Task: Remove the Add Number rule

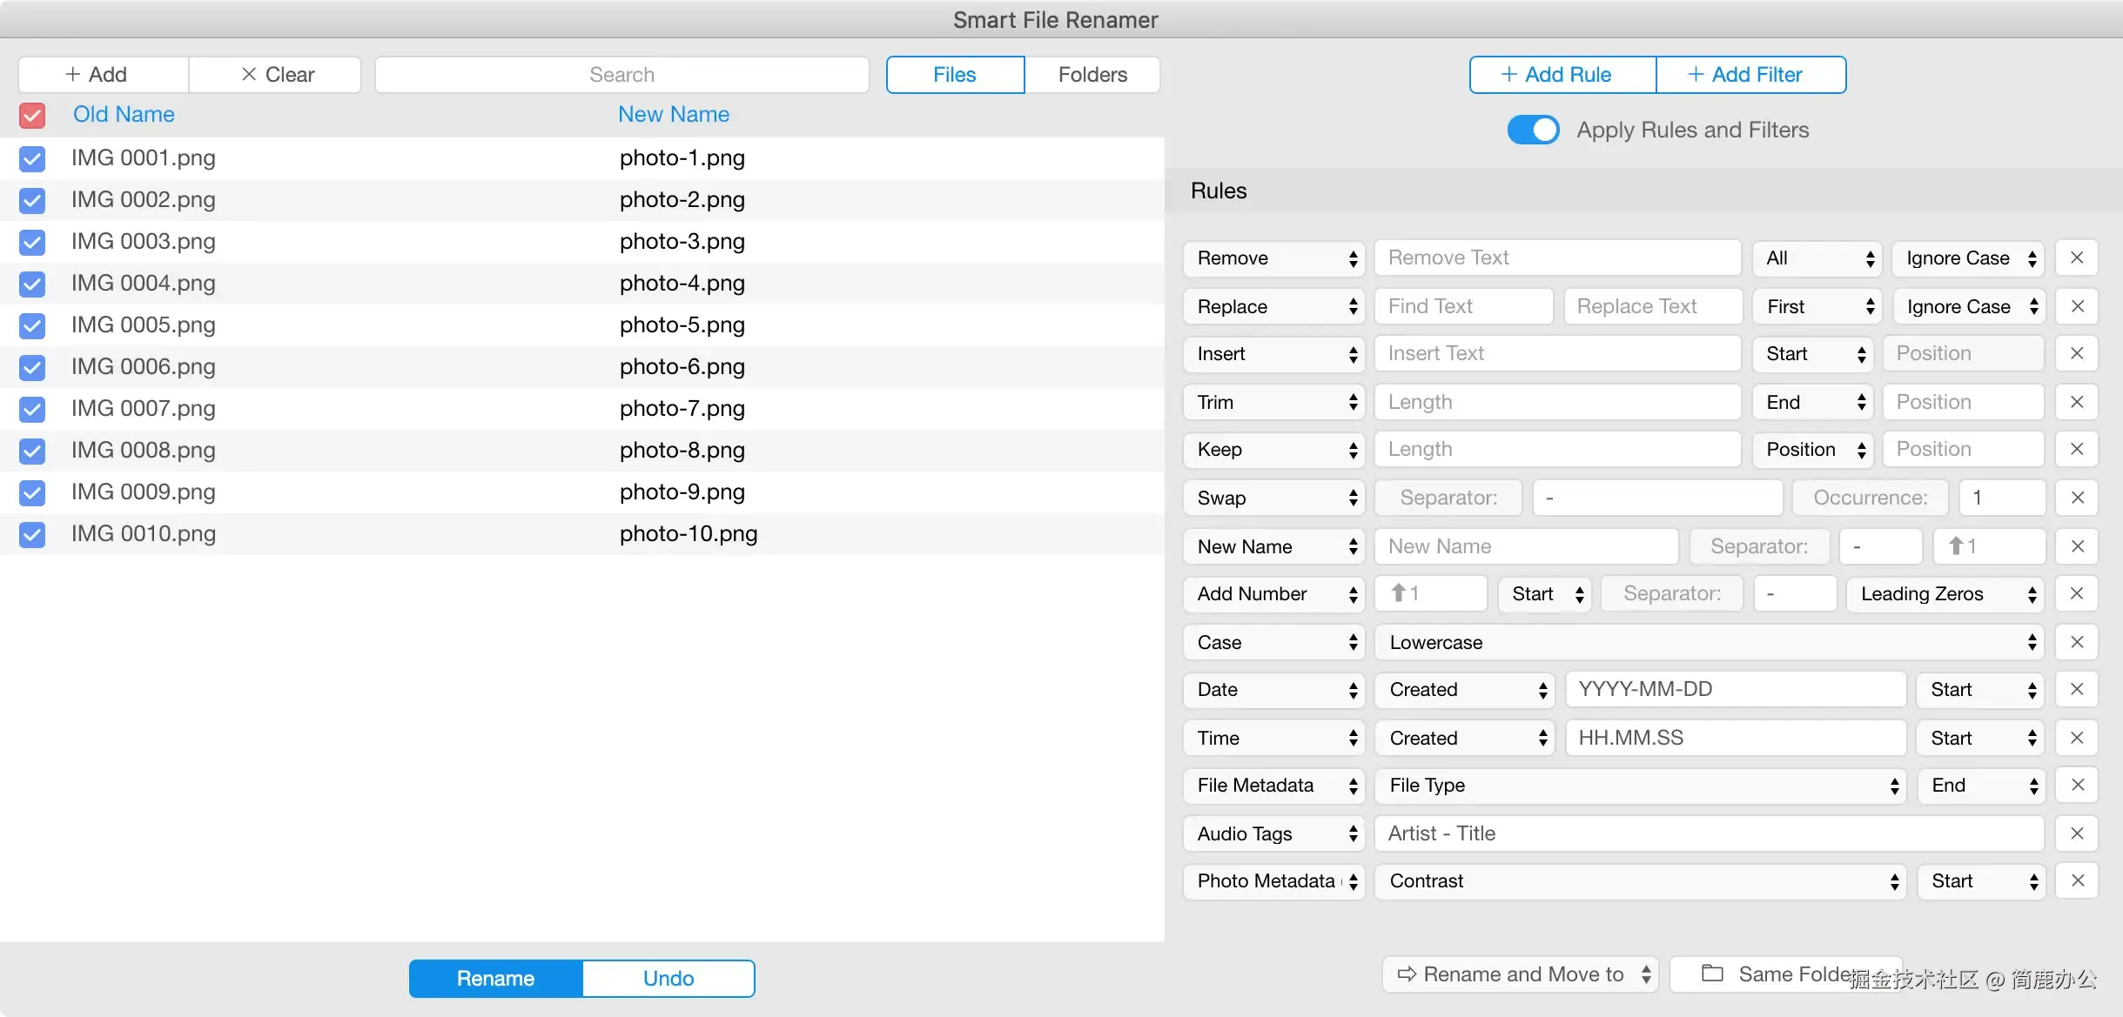Action: pyautogui.click(x=2077, y=594)
